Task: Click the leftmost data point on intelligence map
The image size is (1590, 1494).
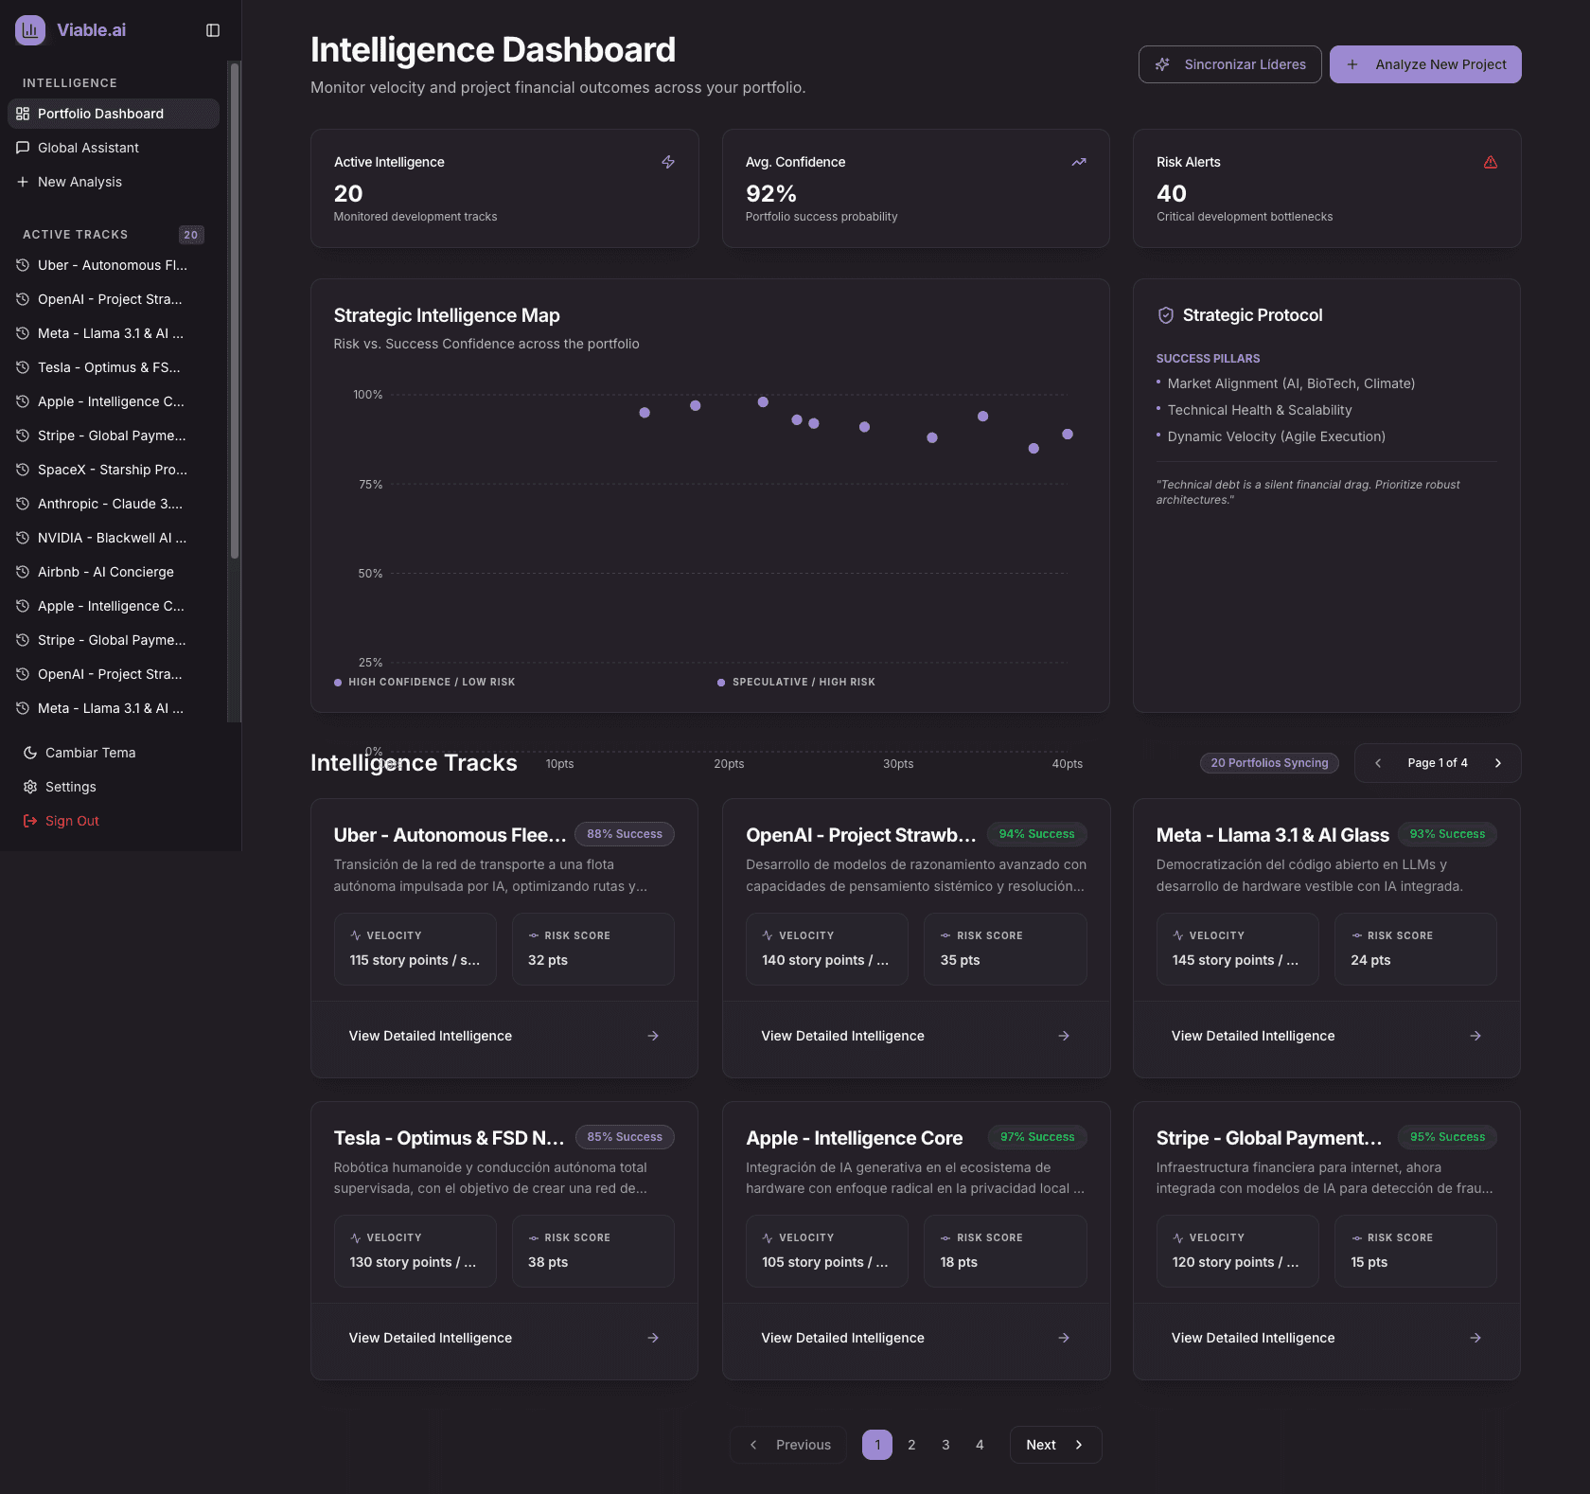Action: [x=645, y=413]
